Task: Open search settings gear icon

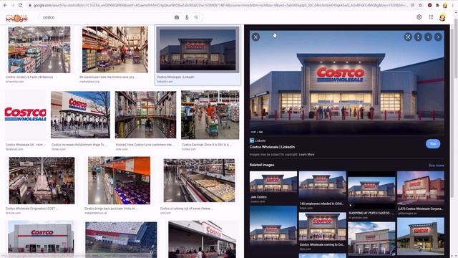Action: point(419,17)
